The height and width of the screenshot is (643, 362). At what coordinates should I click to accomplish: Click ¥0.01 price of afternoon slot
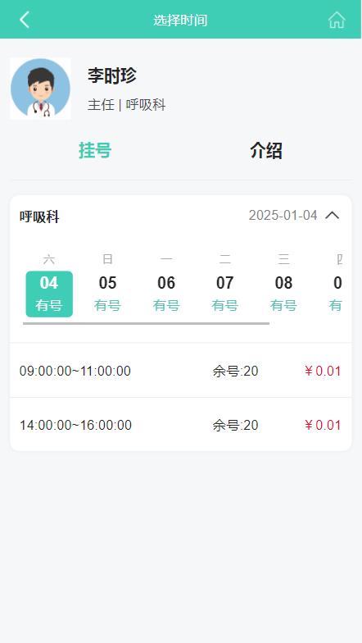click(x=323, y=425)
